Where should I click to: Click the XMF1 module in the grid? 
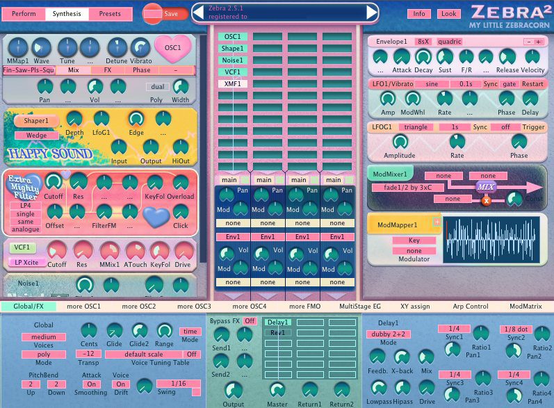(232, 84)
